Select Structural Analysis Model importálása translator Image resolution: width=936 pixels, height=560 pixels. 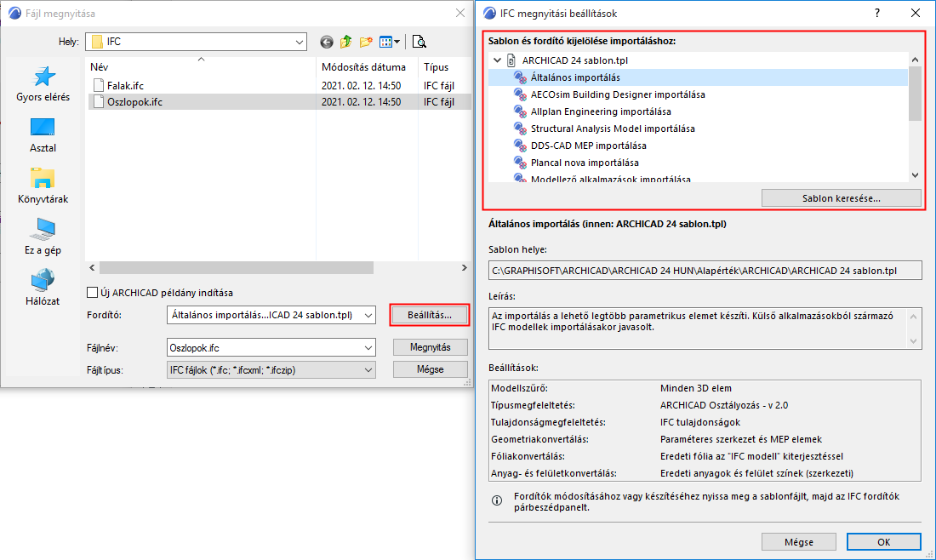(x=613, y=129)
